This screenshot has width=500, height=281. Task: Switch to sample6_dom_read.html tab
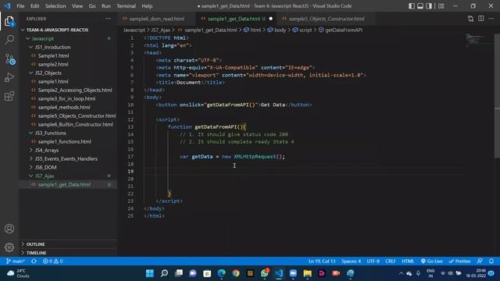[x=156, y=19]
